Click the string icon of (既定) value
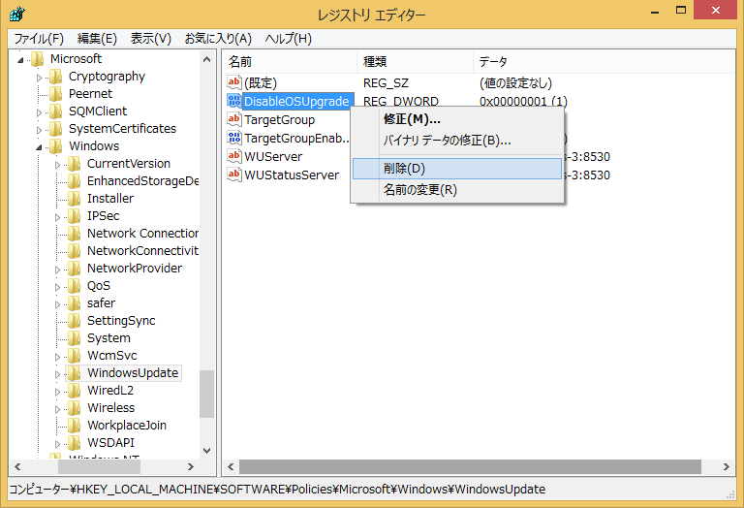744x508 pixels. pos(234,82)
